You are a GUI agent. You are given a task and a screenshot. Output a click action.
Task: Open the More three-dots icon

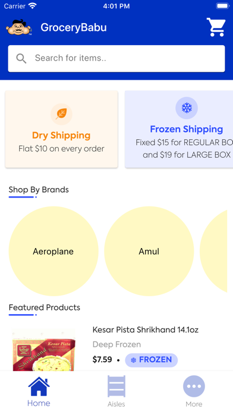(194, 386)
